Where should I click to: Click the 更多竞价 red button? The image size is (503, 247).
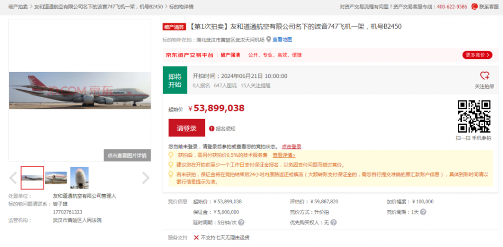click(477, 55)
